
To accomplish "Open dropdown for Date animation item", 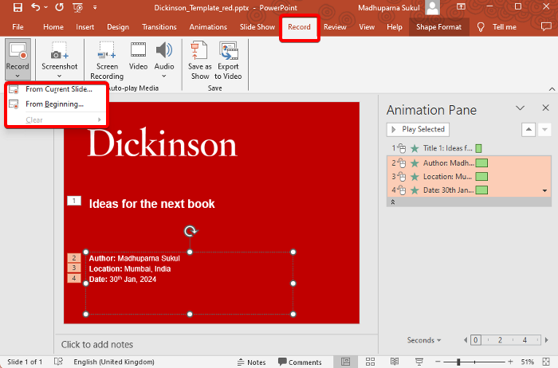I will pyautogui.click(x=545, y=190).
